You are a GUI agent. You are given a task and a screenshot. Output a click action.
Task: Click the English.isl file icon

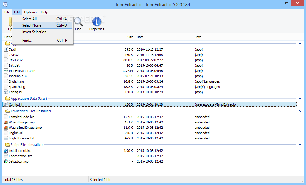point(6,133)
